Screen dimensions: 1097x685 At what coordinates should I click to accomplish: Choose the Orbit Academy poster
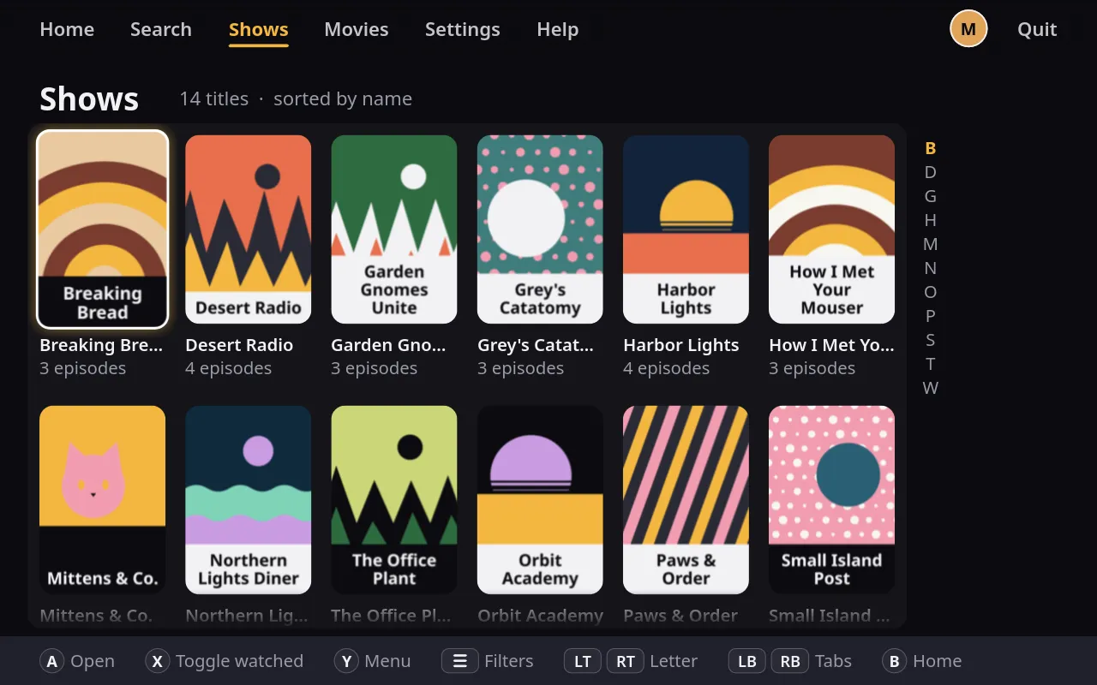point(540,500)
